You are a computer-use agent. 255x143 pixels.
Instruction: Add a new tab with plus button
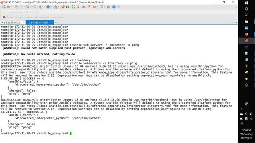tap(56, 22)
